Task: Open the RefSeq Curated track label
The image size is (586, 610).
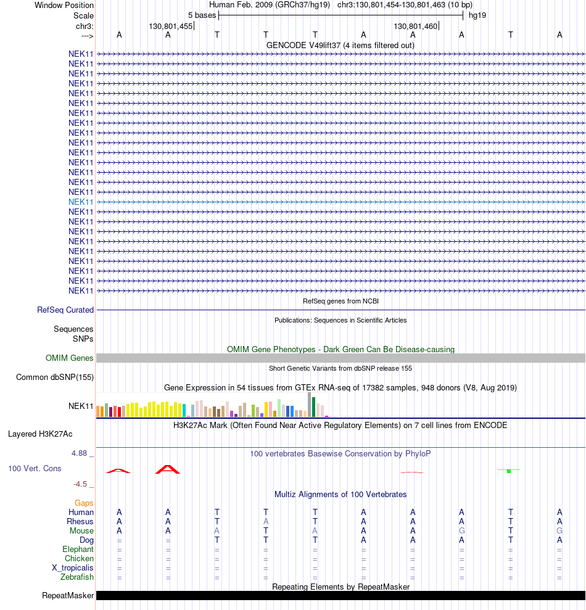Action: tap(65, 310)
